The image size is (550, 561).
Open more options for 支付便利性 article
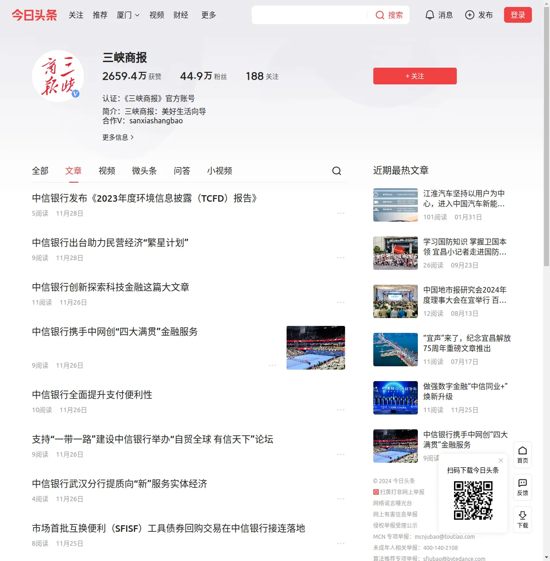coord(341,410)
